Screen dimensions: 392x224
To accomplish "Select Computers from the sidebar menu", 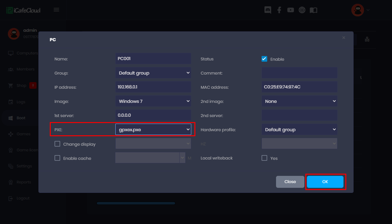I will pos(25,53).
